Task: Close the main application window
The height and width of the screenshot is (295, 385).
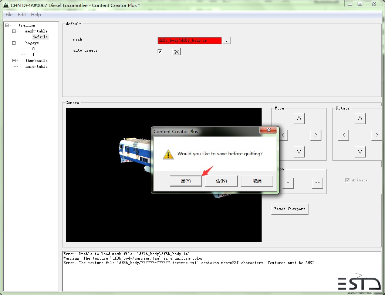Action: click(374, 4)
